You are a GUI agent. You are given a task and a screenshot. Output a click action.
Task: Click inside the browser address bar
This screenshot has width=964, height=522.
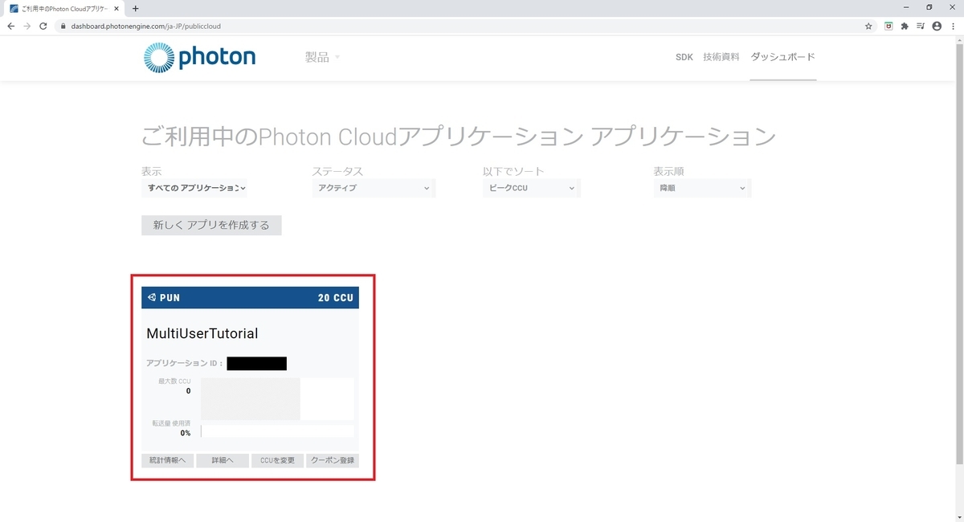point(241,26)
